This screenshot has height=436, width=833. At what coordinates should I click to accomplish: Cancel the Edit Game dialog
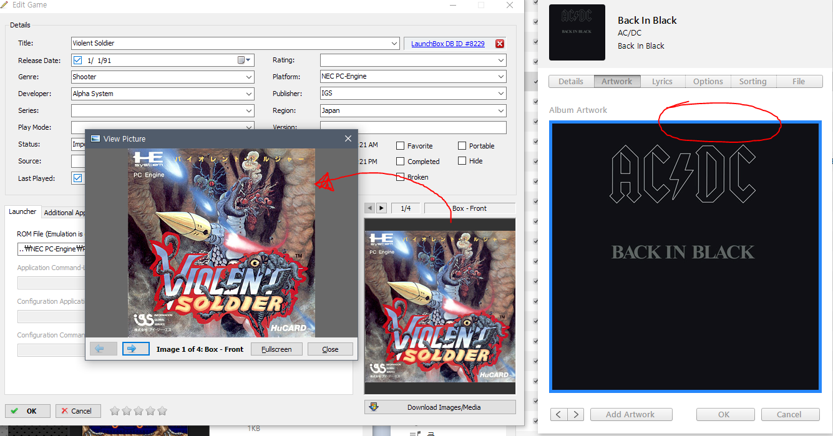tap(78, 411)
